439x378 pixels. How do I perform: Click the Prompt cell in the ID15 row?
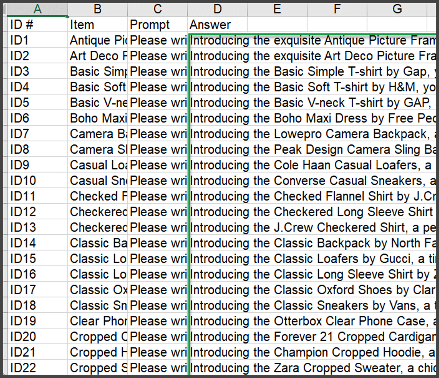(157, 259)
